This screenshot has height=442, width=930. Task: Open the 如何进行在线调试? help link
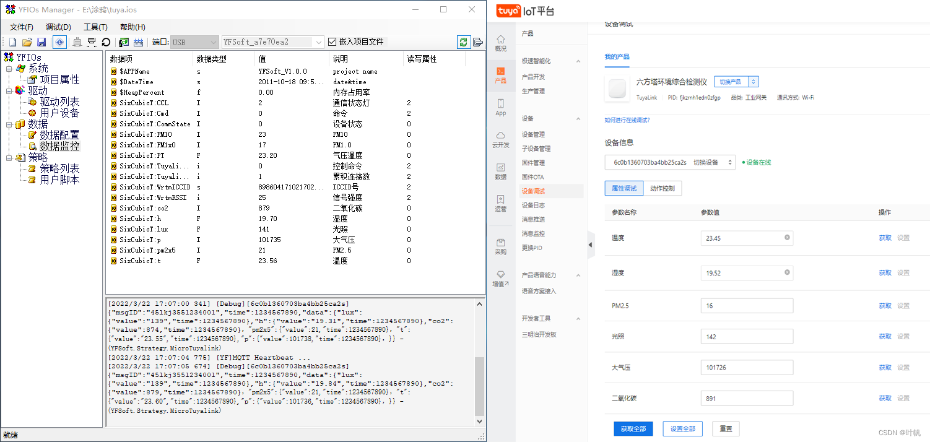627,120
